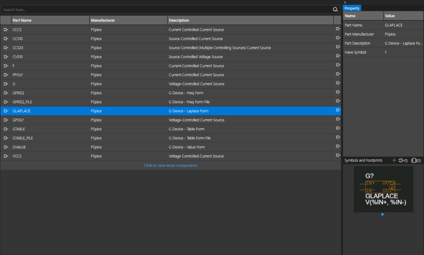The height and width of the screenshot is (255, 424).
Task: Click the place-part icon at right of VCCS row
Action: [338, 155]
